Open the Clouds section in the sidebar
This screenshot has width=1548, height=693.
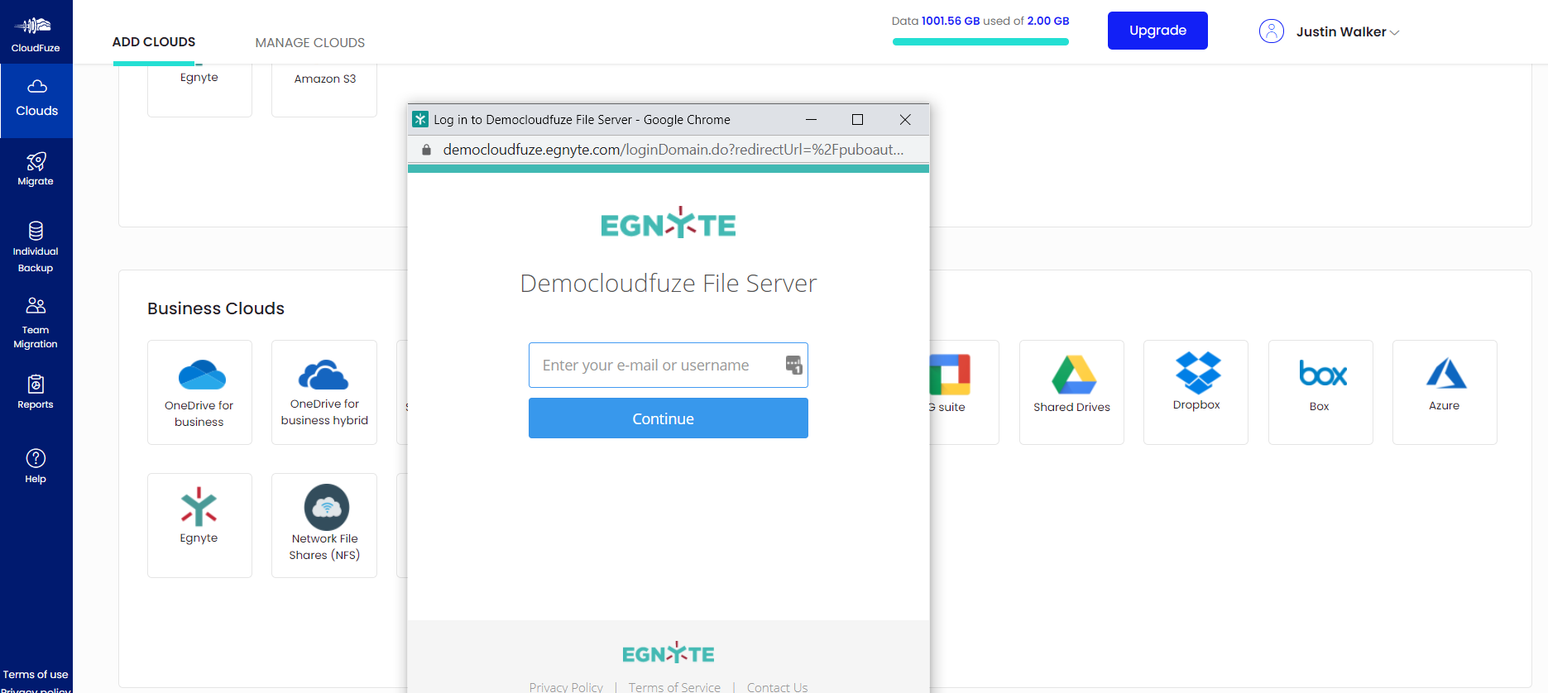tap(36, 99)
